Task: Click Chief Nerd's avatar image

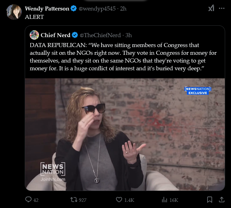Action: [x=34, y=35]
